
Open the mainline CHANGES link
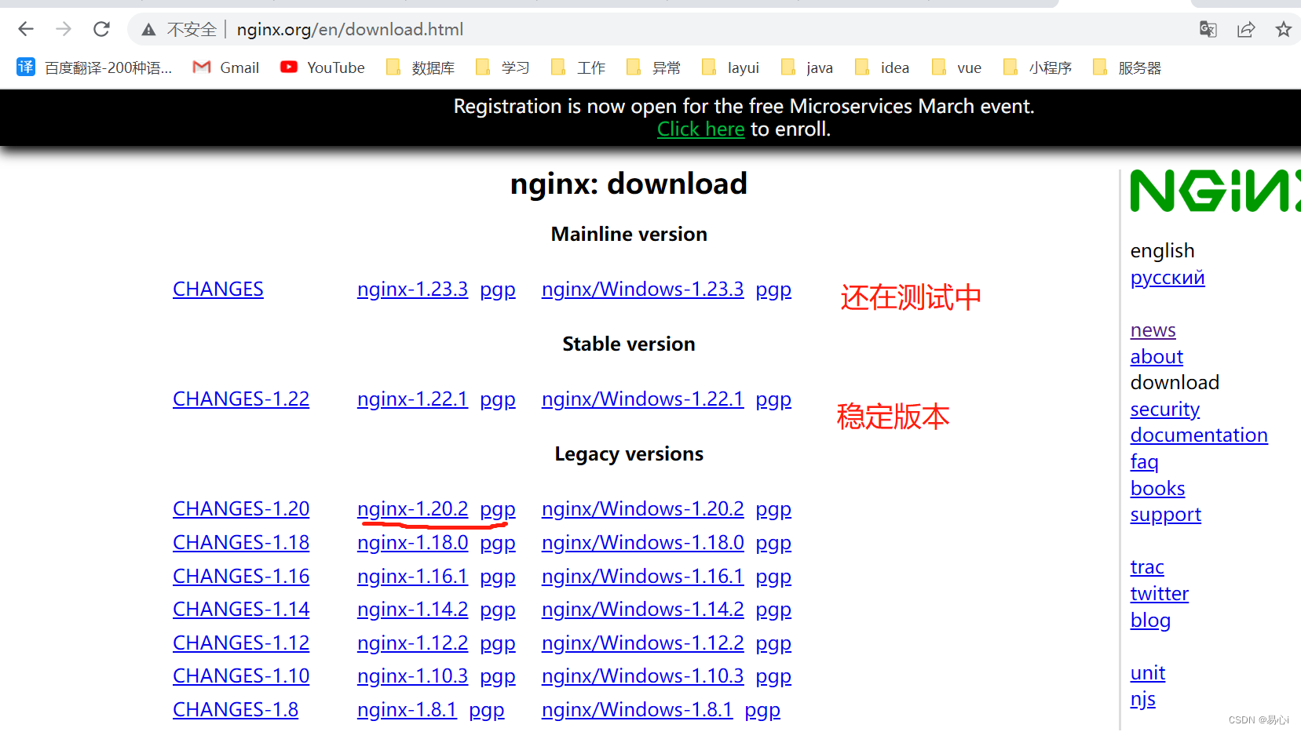[x=218, y=290]
